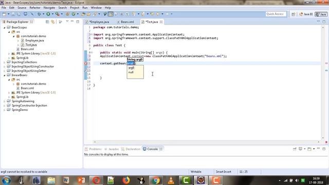
Task: Open the File menu
Action: 4,8
